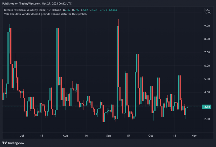Click the Nov label on time axis
Screen dimensions: 216x147
(x=194, y=135)
